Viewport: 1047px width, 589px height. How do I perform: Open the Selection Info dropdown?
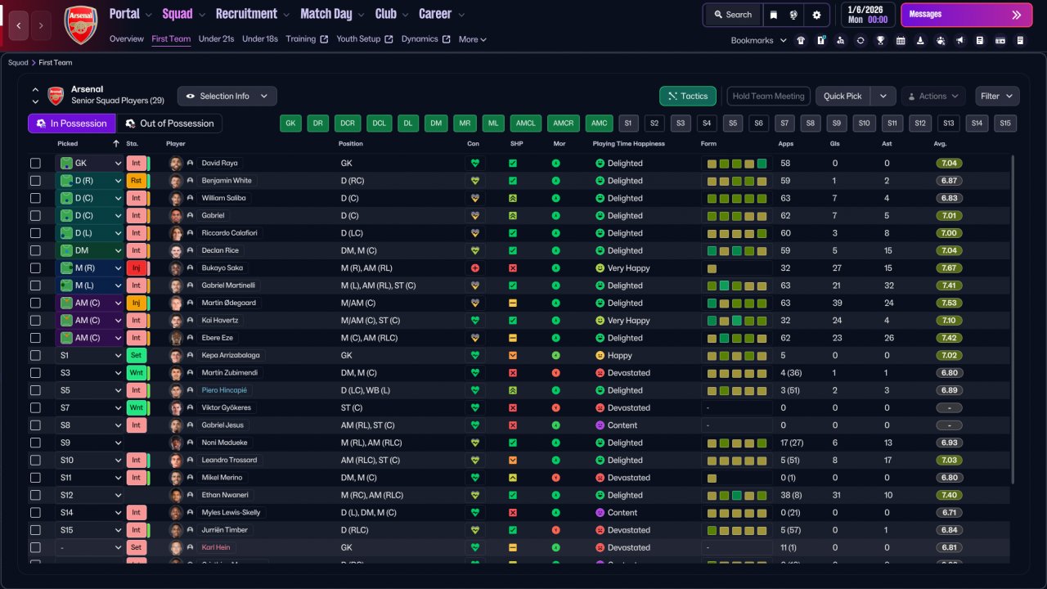(x=227, y=97)
